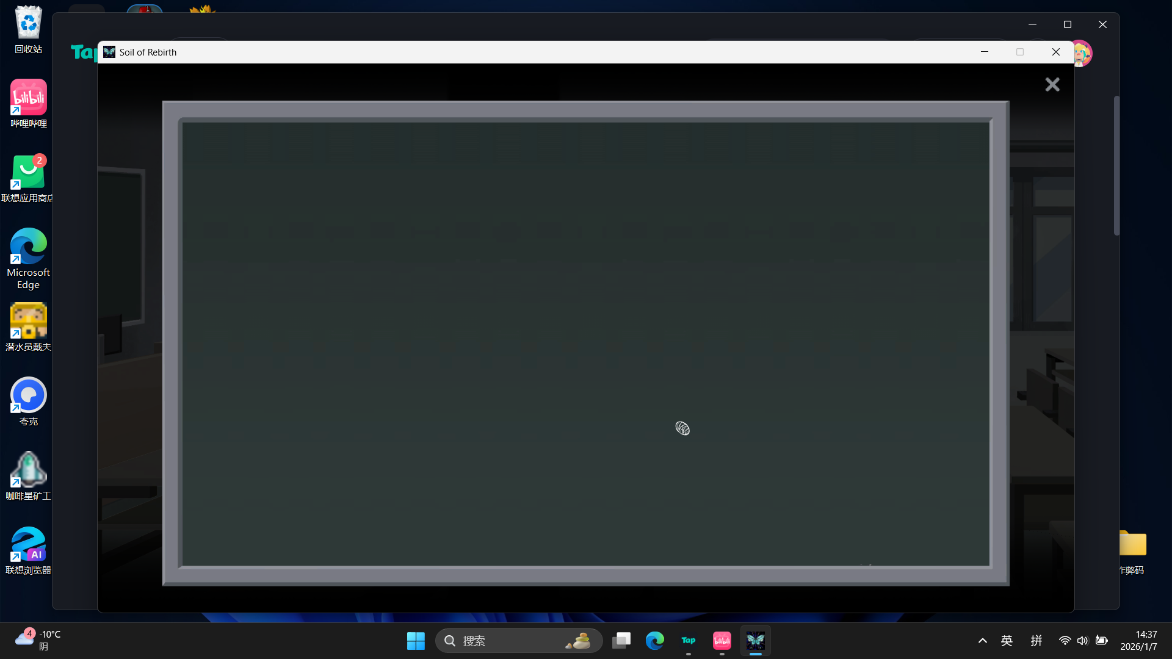Open the Wi-Fi network status icon
The width and height of the screenshot is (1172, 659).
click(1065, 641)
